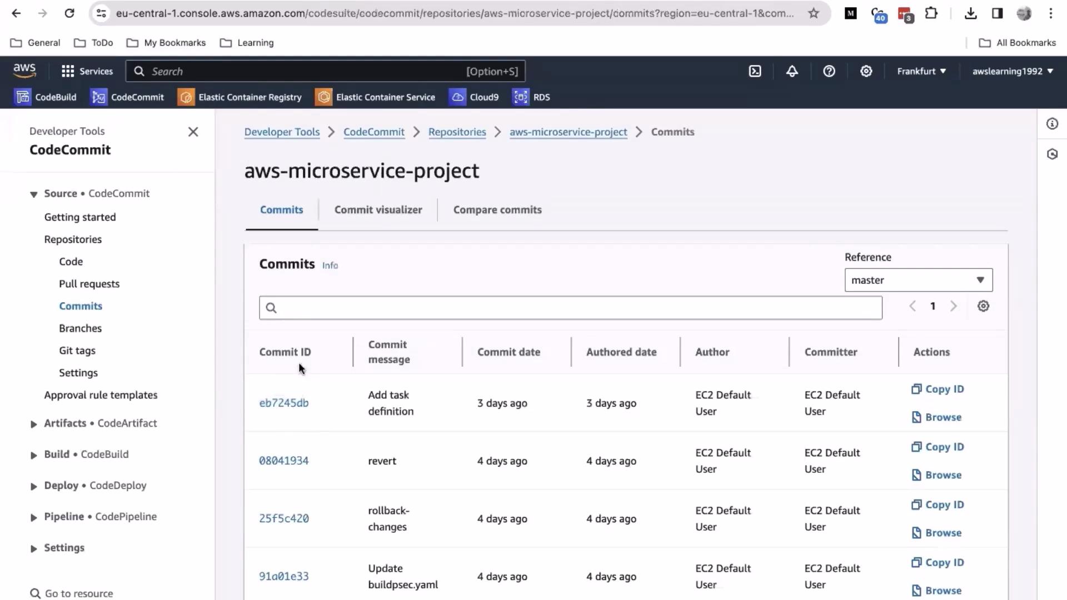Open Elastic Container Registry shortcut
This screenshot has height=600, width=1067.
pyautogui.click(x=240, y=97)
